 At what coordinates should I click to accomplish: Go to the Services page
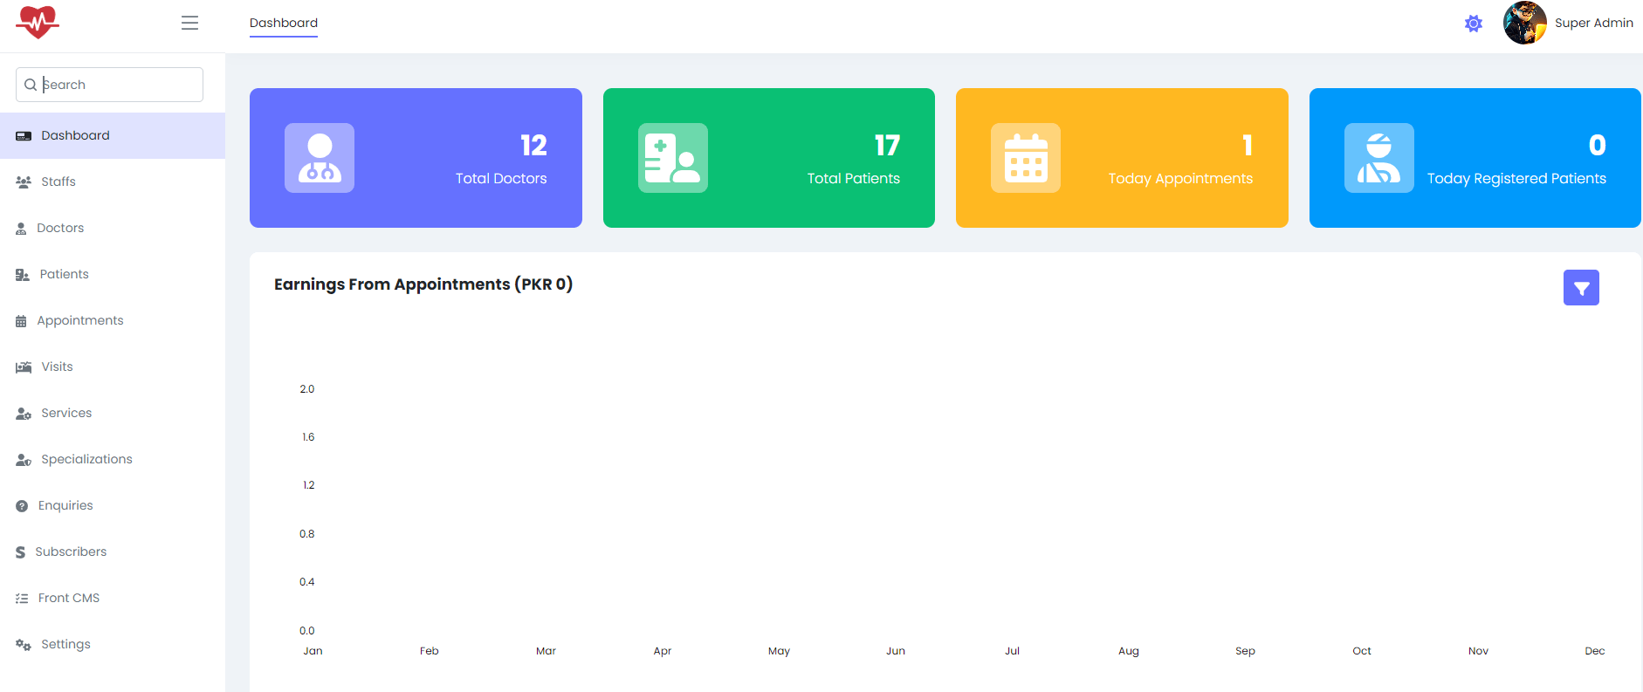click(x=66, y=413)
